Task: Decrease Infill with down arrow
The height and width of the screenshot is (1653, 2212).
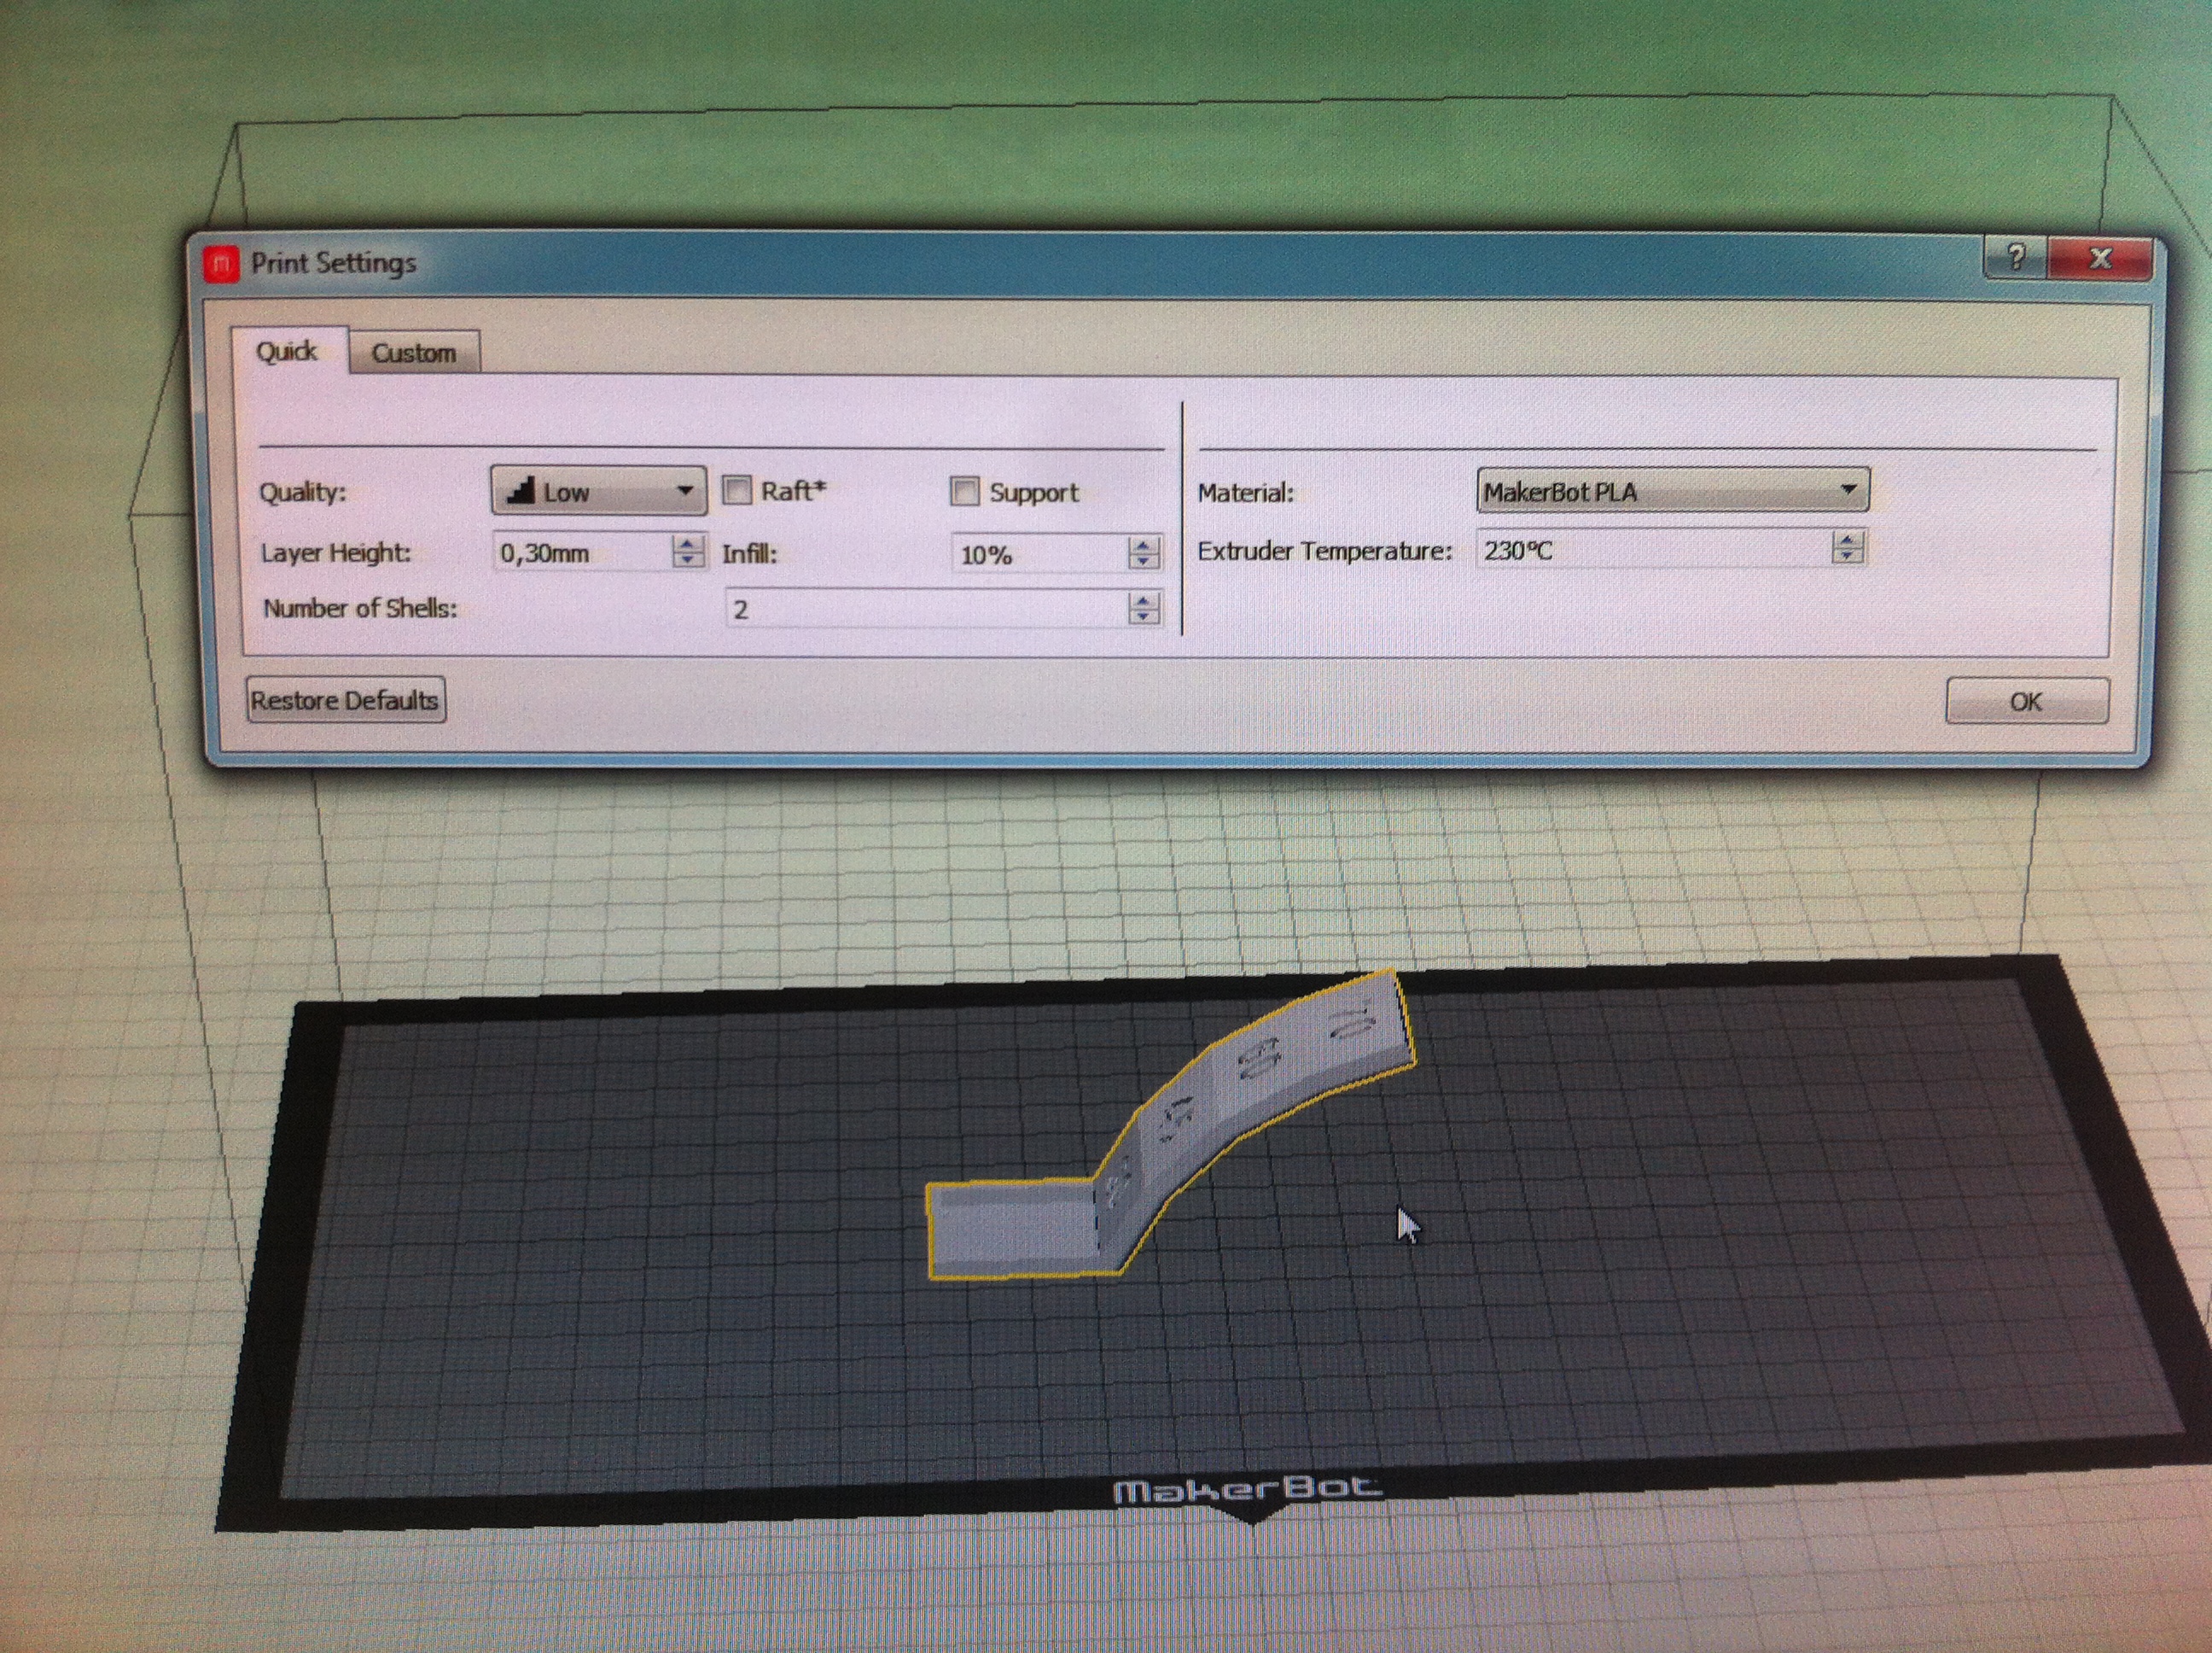Action: [x=1144, y=564]
